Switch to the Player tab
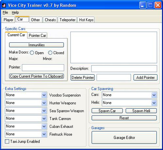The image size is (163, 150). pyautogui.click(x=8, y=20)
